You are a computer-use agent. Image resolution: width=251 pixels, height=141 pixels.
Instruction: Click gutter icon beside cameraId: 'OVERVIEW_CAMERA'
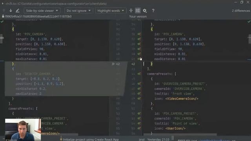(139, 89)
